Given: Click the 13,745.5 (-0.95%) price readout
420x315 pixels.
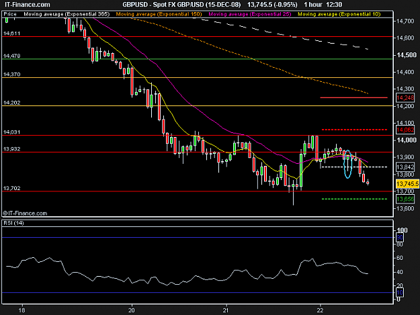Looking at the screenshot, I should tap(272, 5).
